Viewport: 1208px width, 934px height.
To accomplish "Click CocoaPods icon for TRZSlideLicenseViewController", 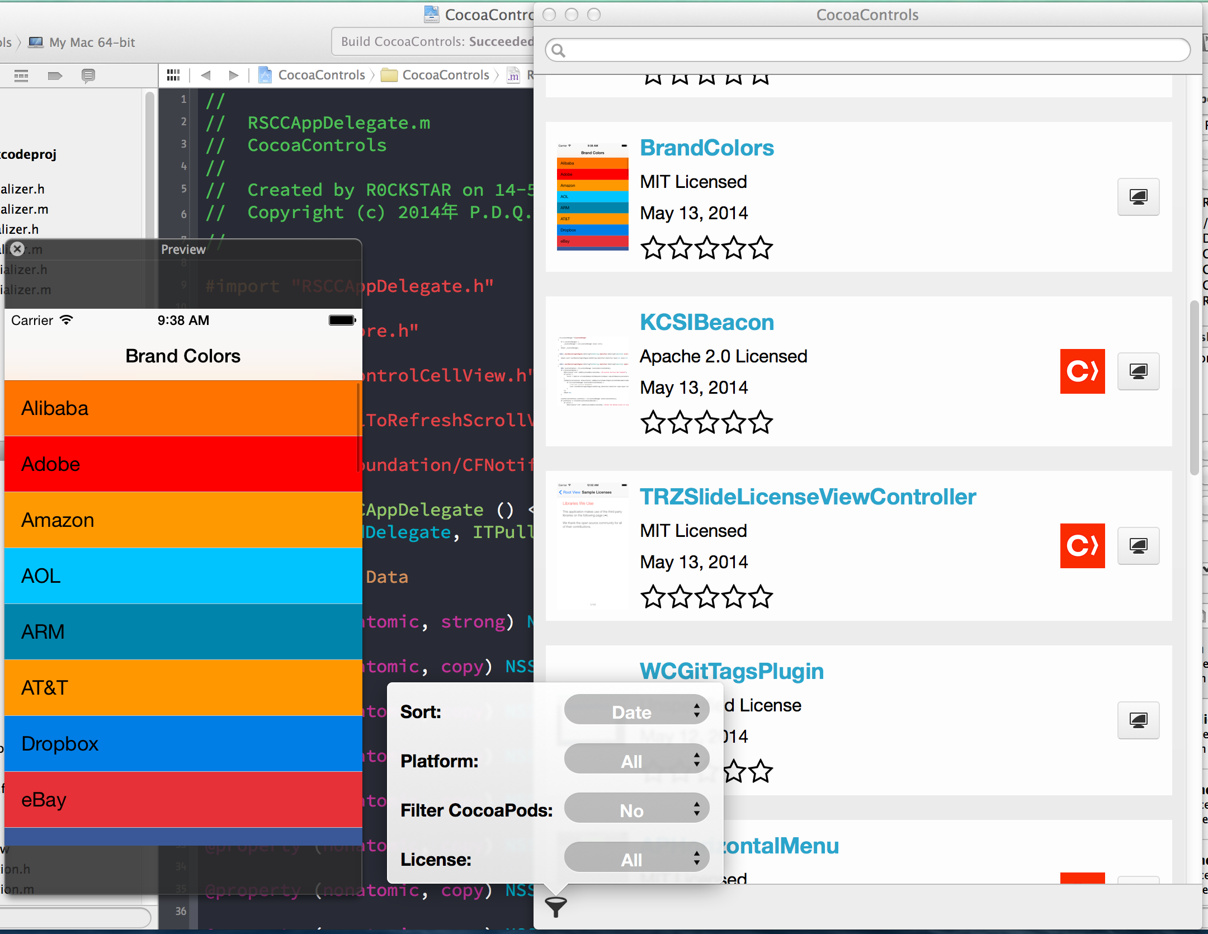I will coord(1082,546).
